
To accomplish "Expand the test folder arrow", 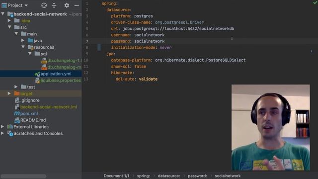I will (16, 87).
